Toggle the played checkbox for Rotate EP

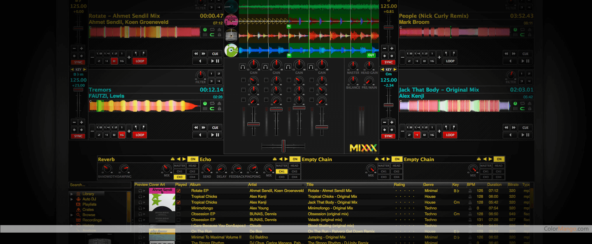click(x=178, y=191)
